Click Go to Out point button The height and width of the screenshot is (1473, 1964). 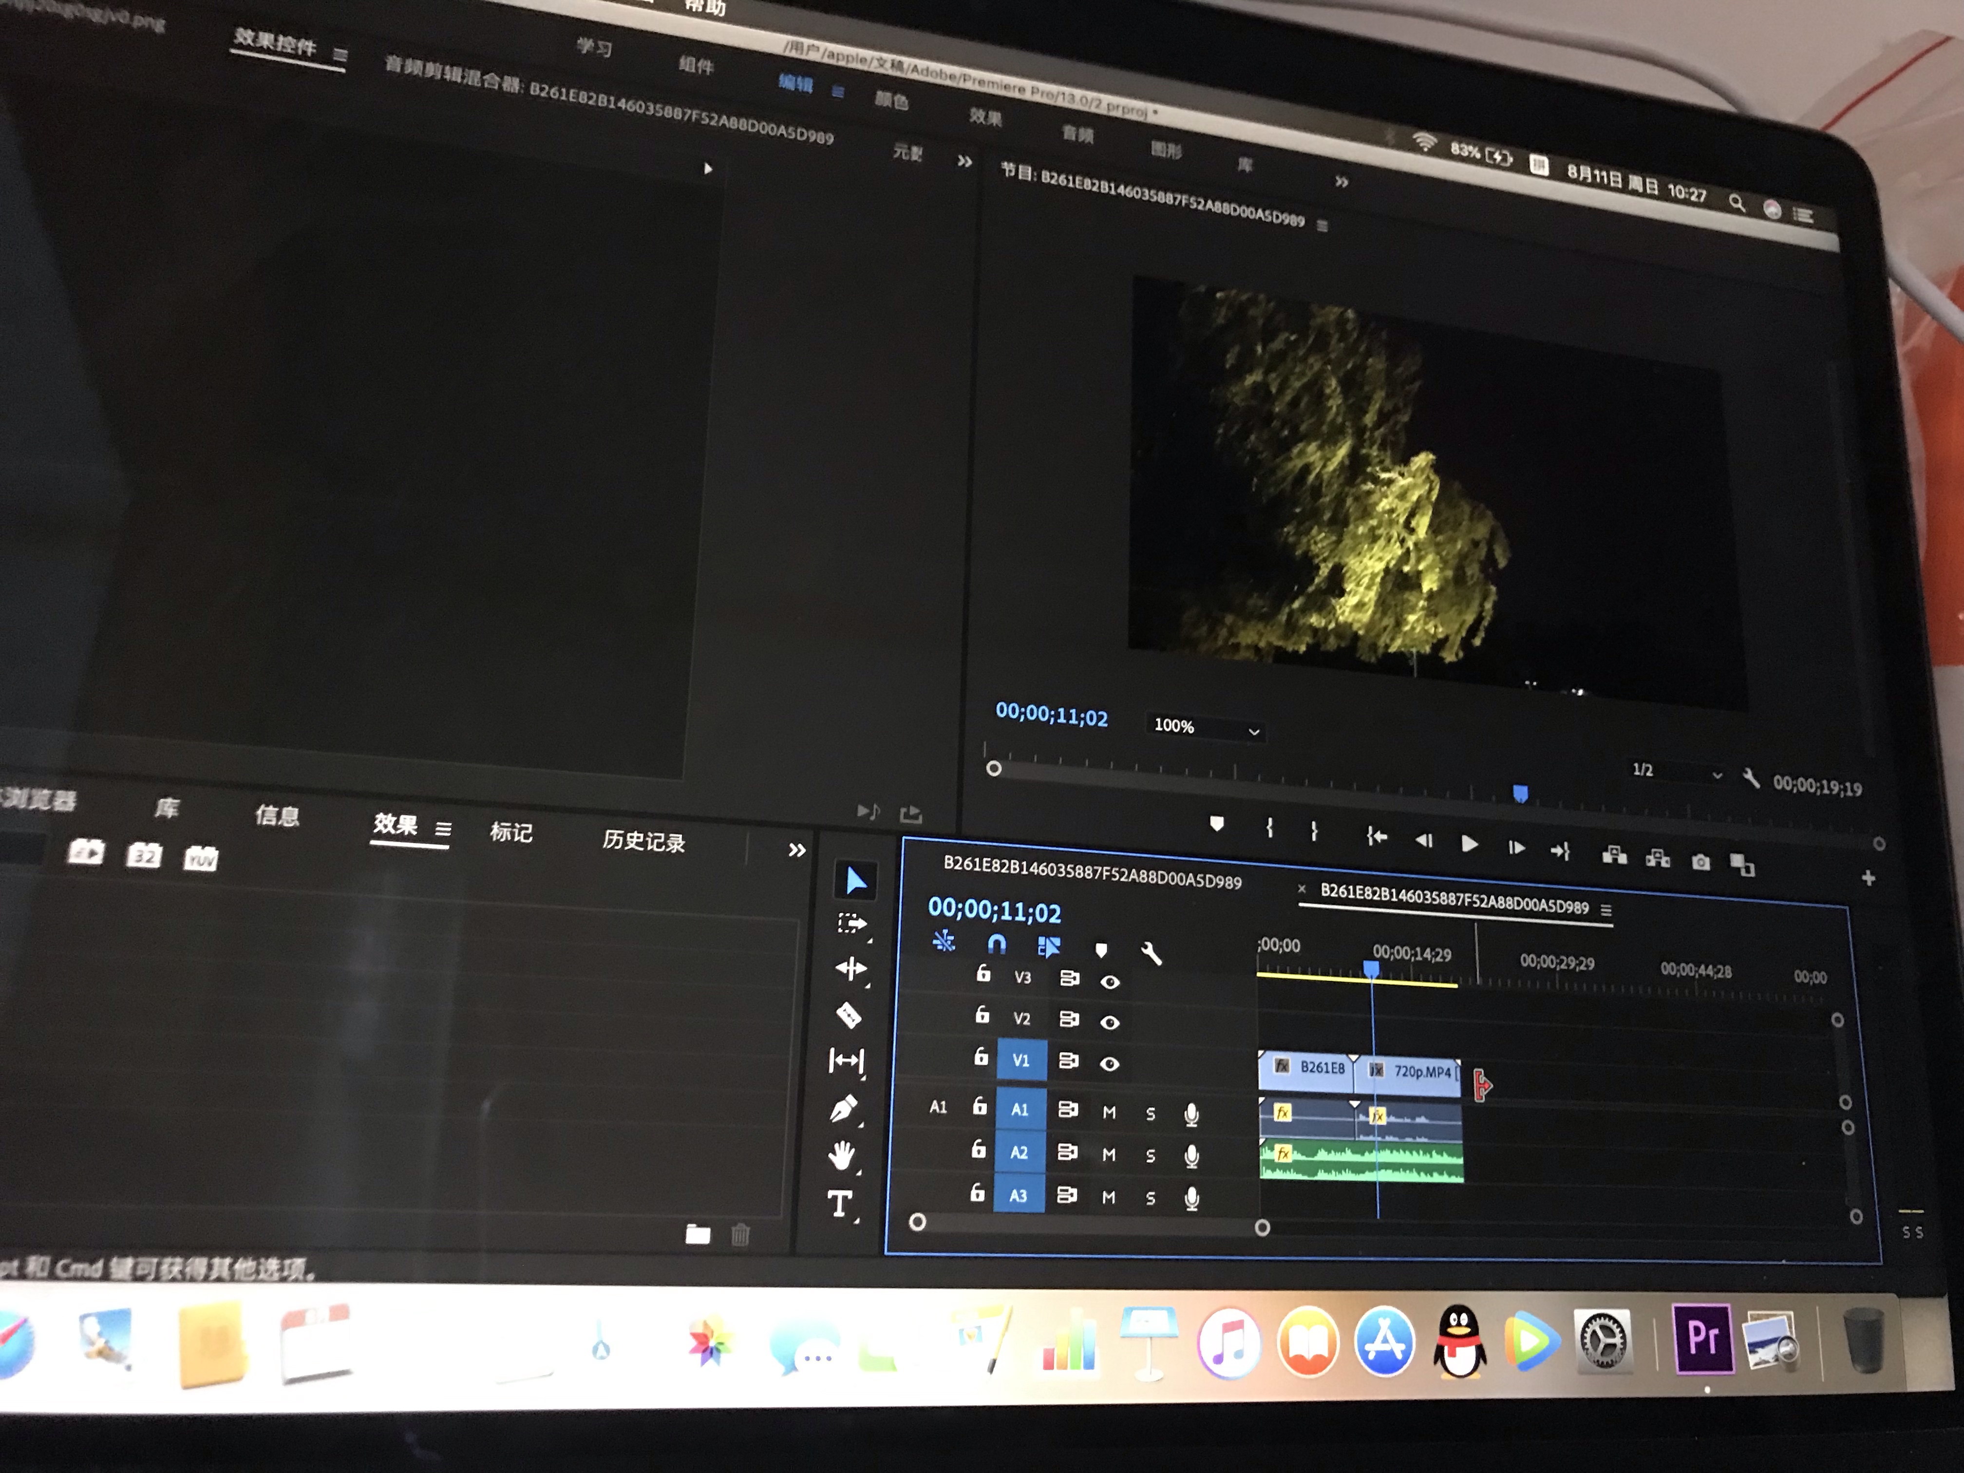tap(1560, 851)
